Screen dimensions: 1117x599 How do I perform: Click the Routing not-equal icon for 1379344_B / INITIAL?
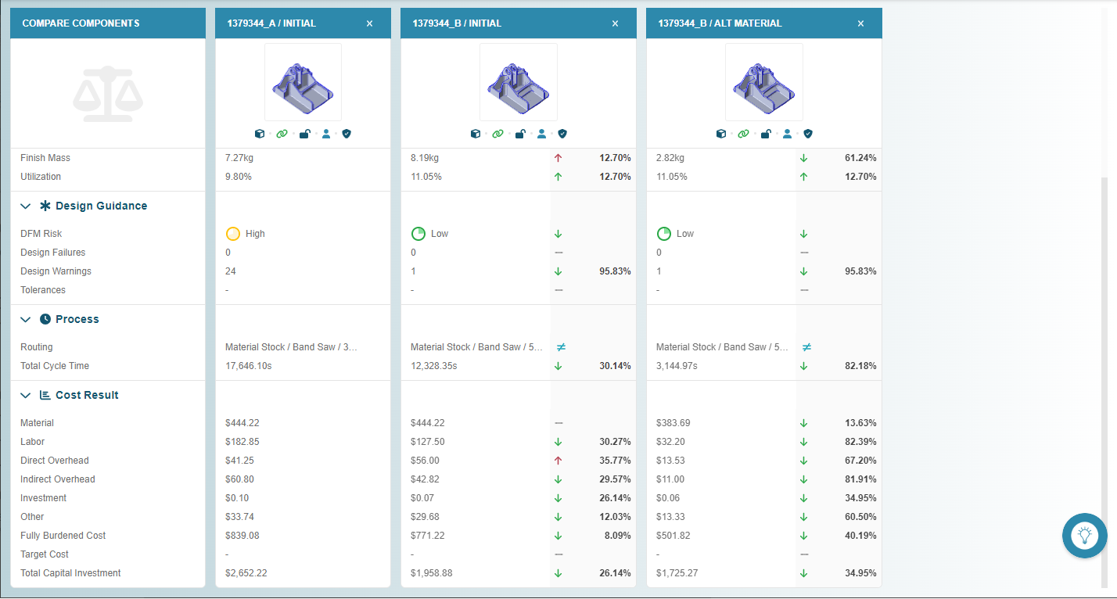point(561,347)
